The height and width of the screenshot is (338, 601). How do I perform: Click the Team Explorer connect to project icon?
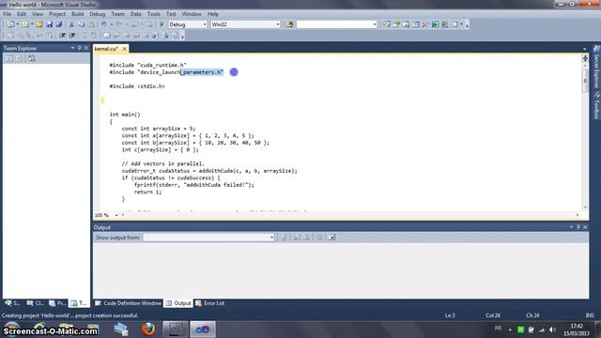click(x=31, y=58)
